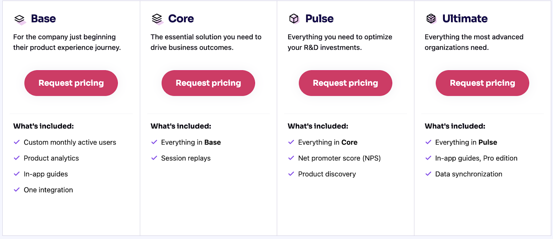
Task: Click the 'Everything in Base' feature text
Action: 191,142
